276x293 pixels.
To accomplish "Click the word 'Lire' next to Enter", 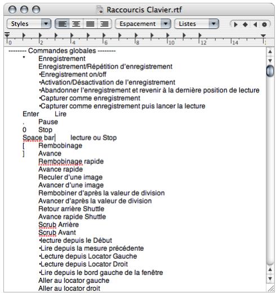I will tap(60, 114).
